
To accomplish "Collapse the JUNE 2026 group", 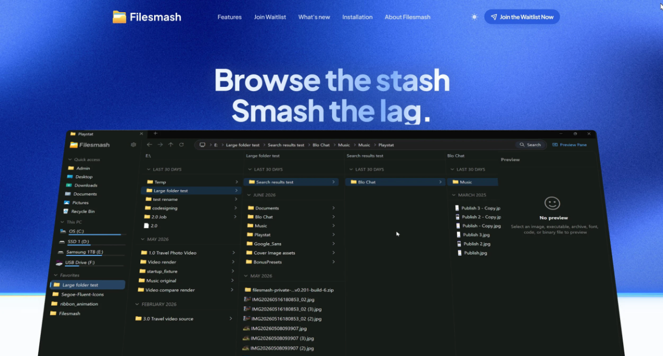I will click(249, 195).
